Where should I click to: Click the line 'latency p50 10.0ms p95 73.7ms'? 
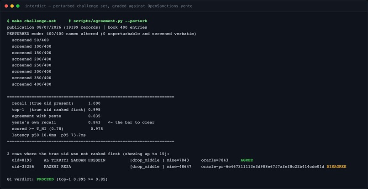pyautogui.click(x=49, y=135)
